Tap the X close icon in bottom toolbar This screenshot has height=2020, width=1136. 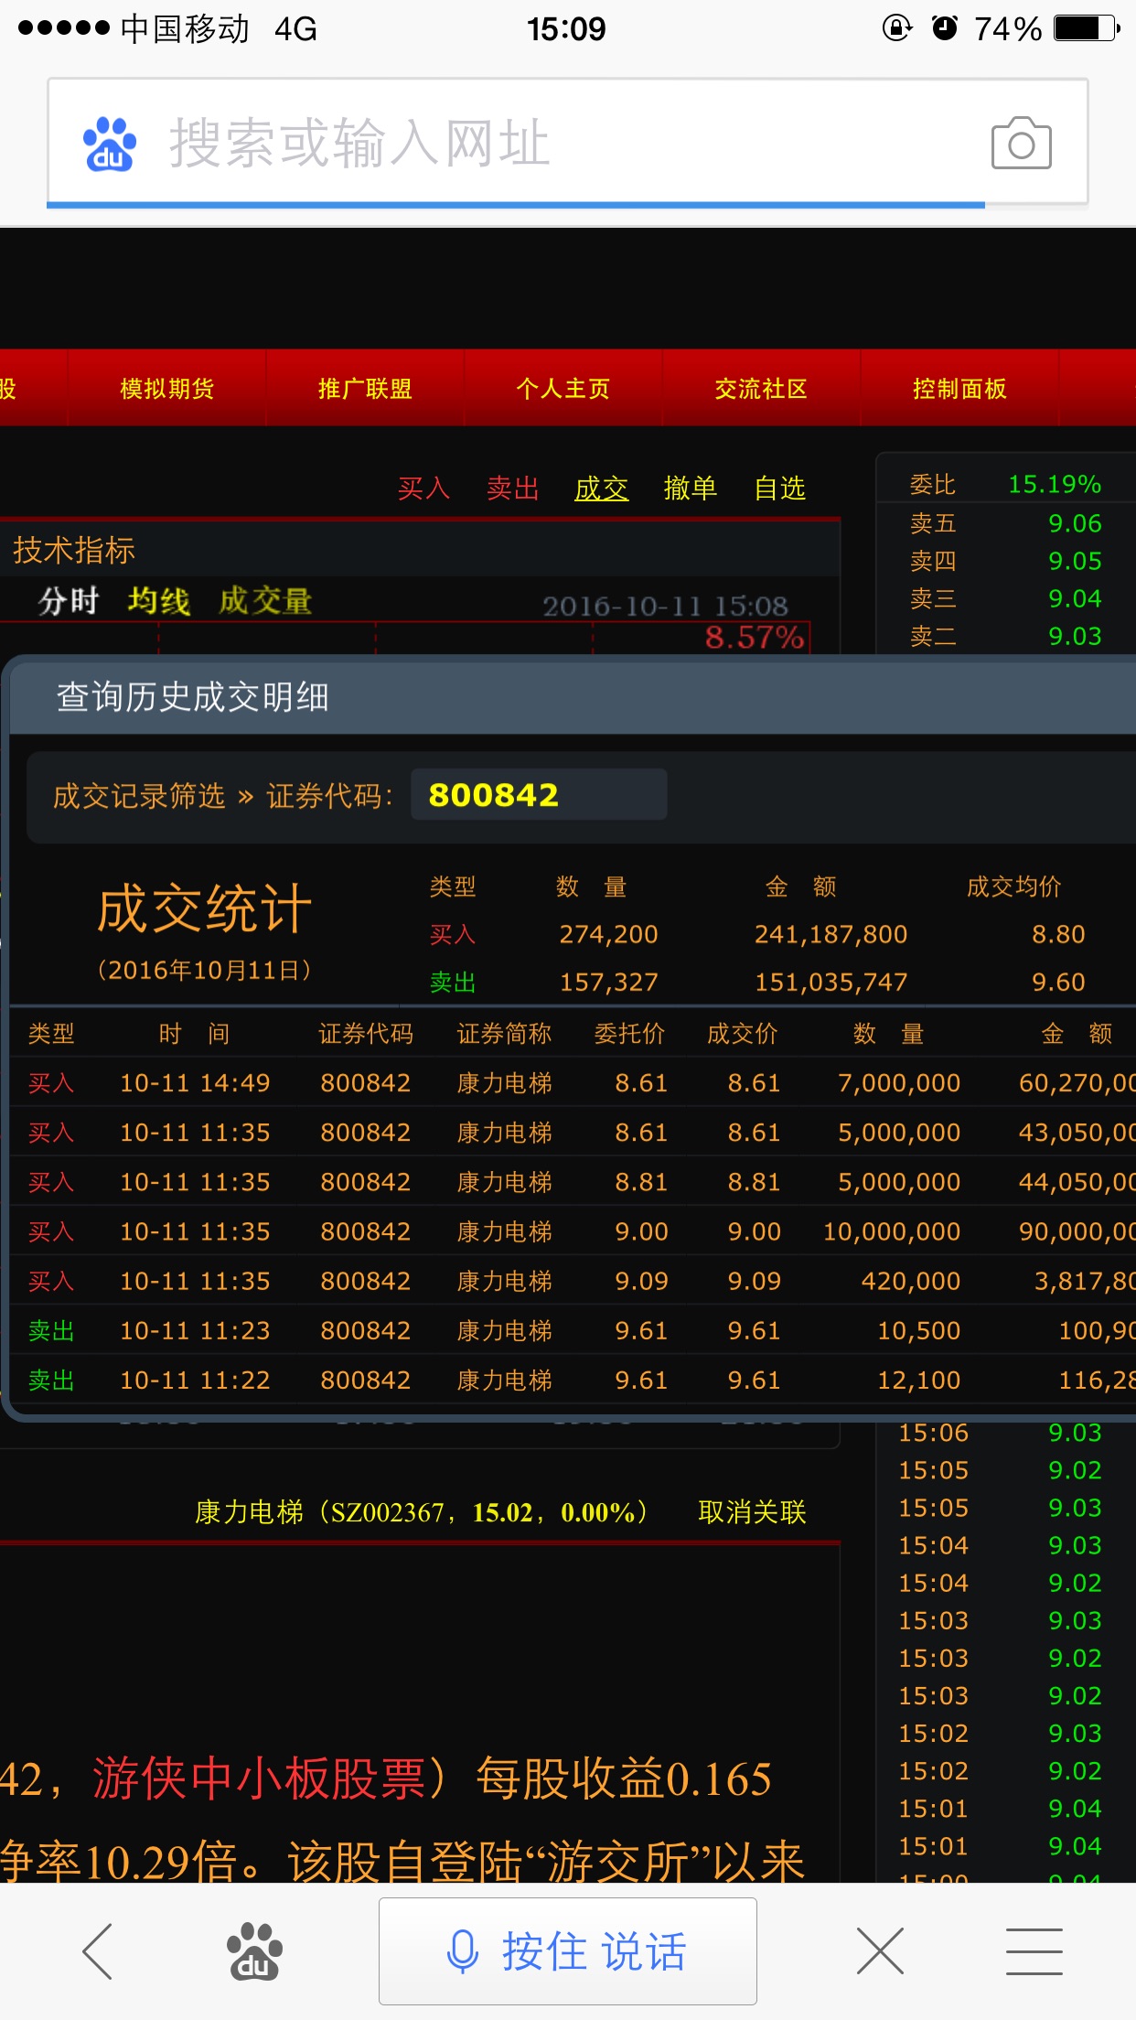(880, 1950)
